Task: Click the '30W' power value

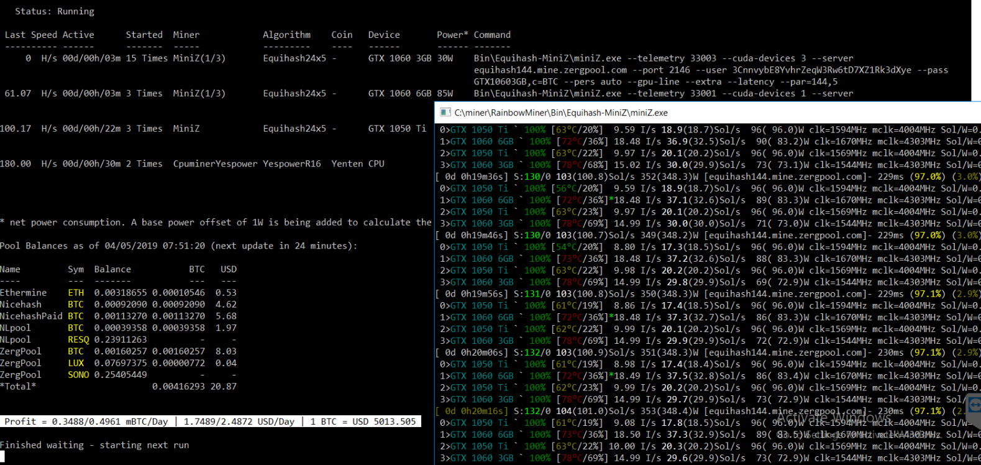Action: coord(445,58)
